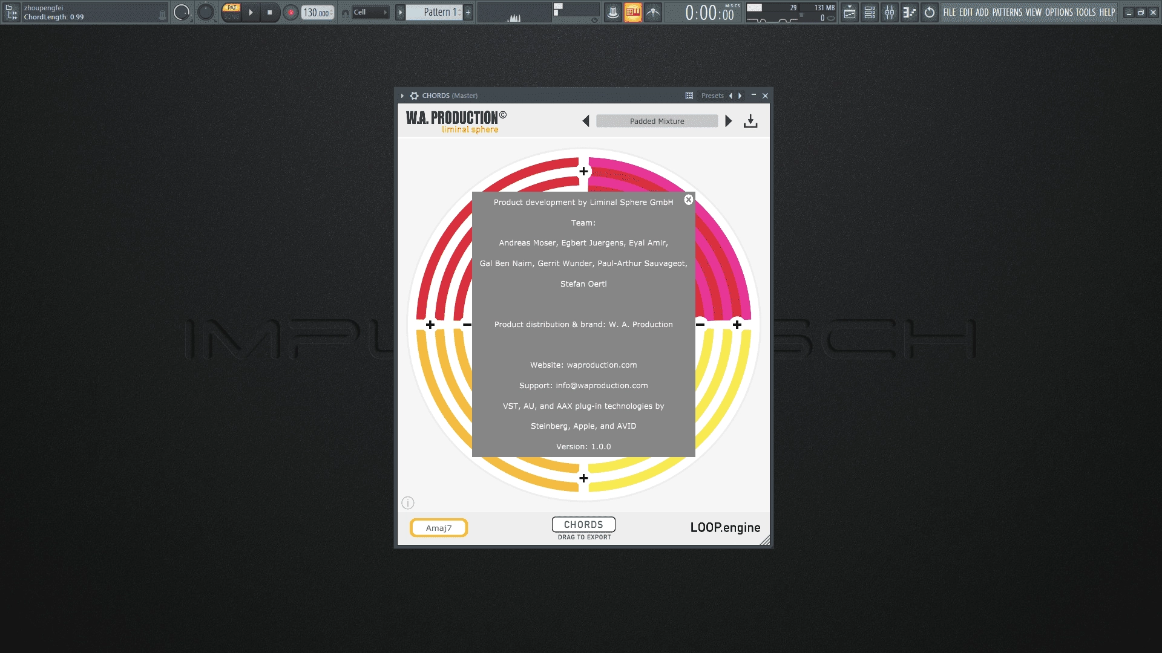Open the Presets menu in plugin titlebar
This screenshot has height=653, width=1162.
[712, 96]
